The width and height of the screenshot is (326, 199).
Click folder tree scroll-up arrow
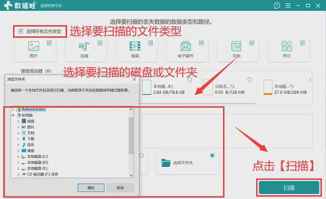[x=131, y=110]
